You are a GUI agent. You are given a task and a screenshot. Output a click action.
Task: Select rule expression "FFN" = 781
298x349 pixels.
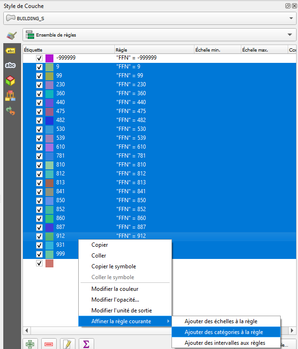131,156
